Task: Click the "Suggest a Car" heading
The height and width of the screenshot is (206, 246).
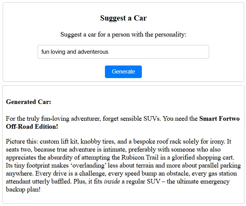Action: tap(123, 18)
